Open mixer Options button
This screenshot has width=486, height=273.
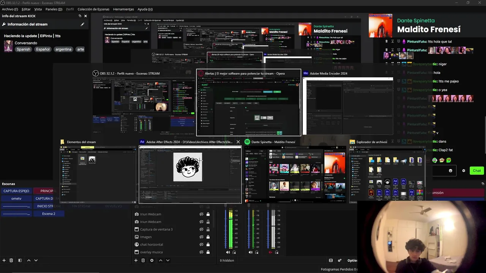(352, 260)
